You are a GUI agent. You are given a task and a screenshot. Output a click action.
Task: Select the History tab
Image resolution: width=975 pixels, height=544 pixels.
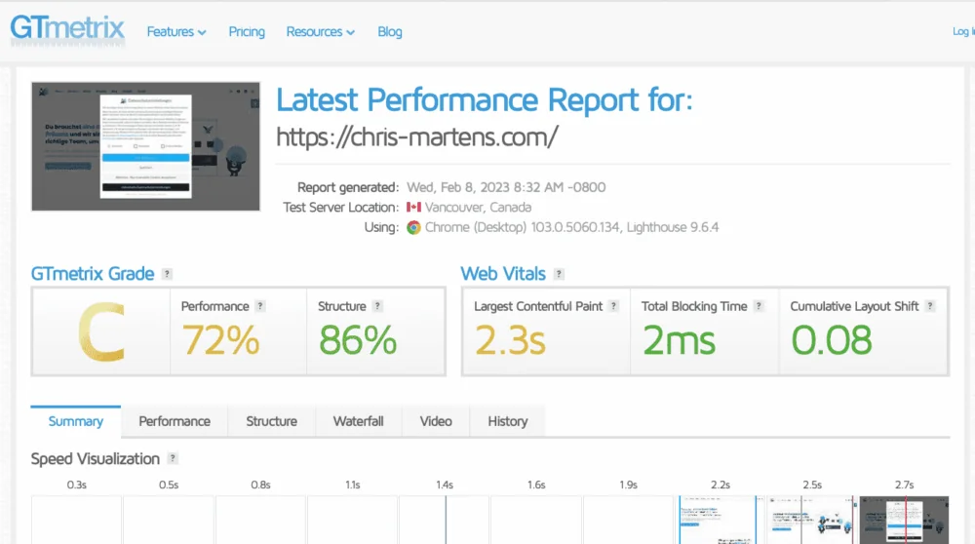pyautogui.click(x=507, y=421)
